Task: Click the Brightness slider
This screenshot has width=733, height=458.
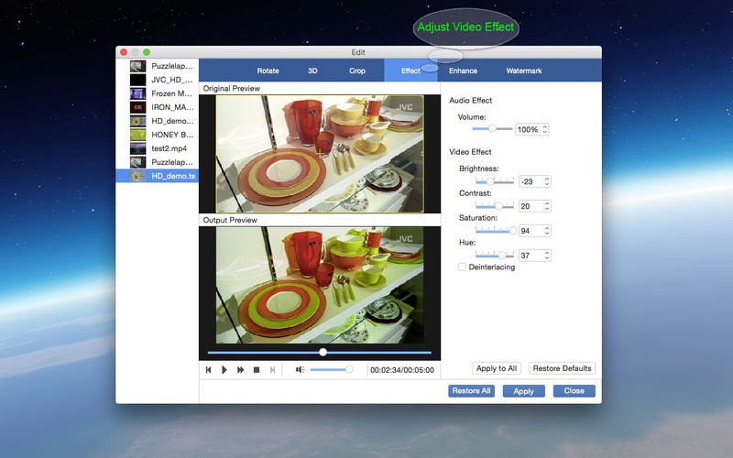Action: pos(495,181)
